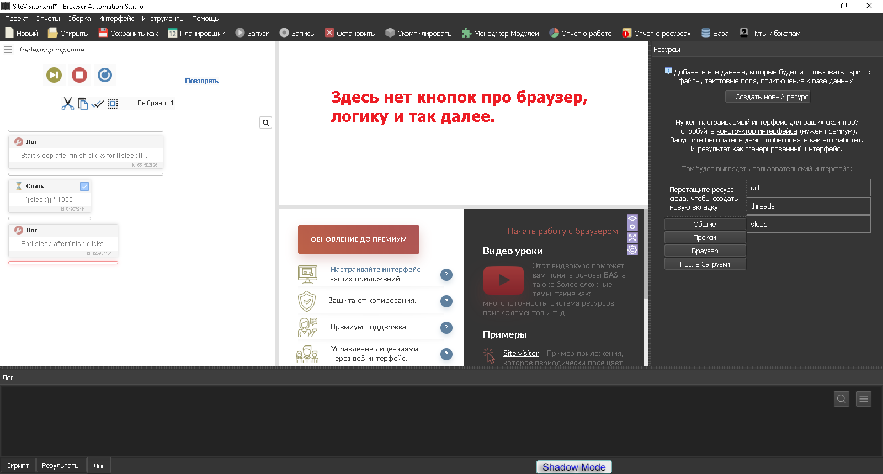
Task: Open the Планировщик scheduler
Action: pyautogui.click(x=196, y=33)
